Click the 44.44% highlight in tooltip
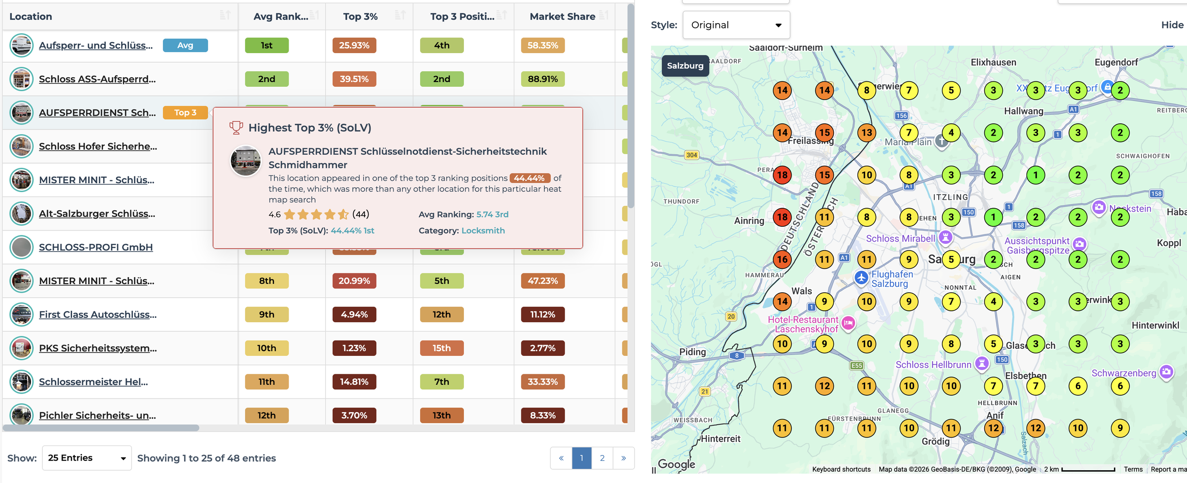 tap(530, 178)
